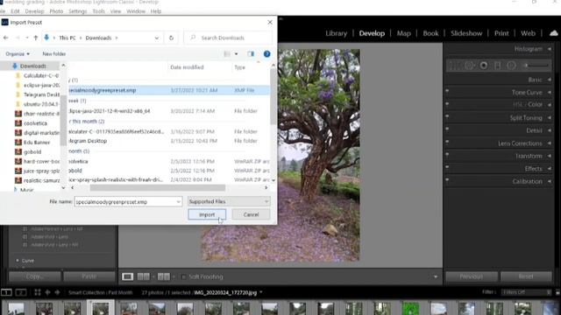The height and width of the screenshot is (315, 561).
Task: Open Grid view from filmstrip bar
Action: 37,292
